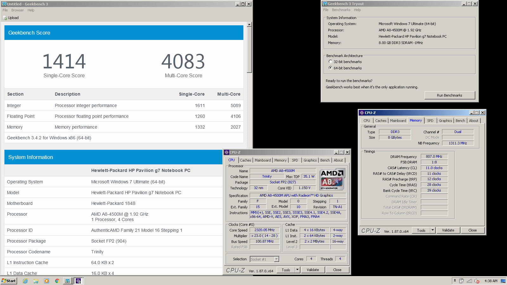This screenshot has height=285, width=507.
Task: Open Browser menu in Geekbench 3 results window
Action: click(x=17, y=10)
